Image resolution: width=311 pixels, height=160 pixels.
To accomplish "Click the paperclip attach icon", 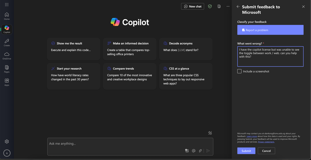I will click(x=200, y=151).
